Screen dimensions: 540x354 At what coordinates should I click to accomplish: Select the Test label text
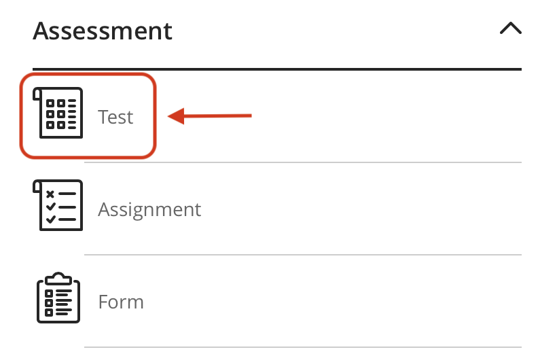click(115, 117)
